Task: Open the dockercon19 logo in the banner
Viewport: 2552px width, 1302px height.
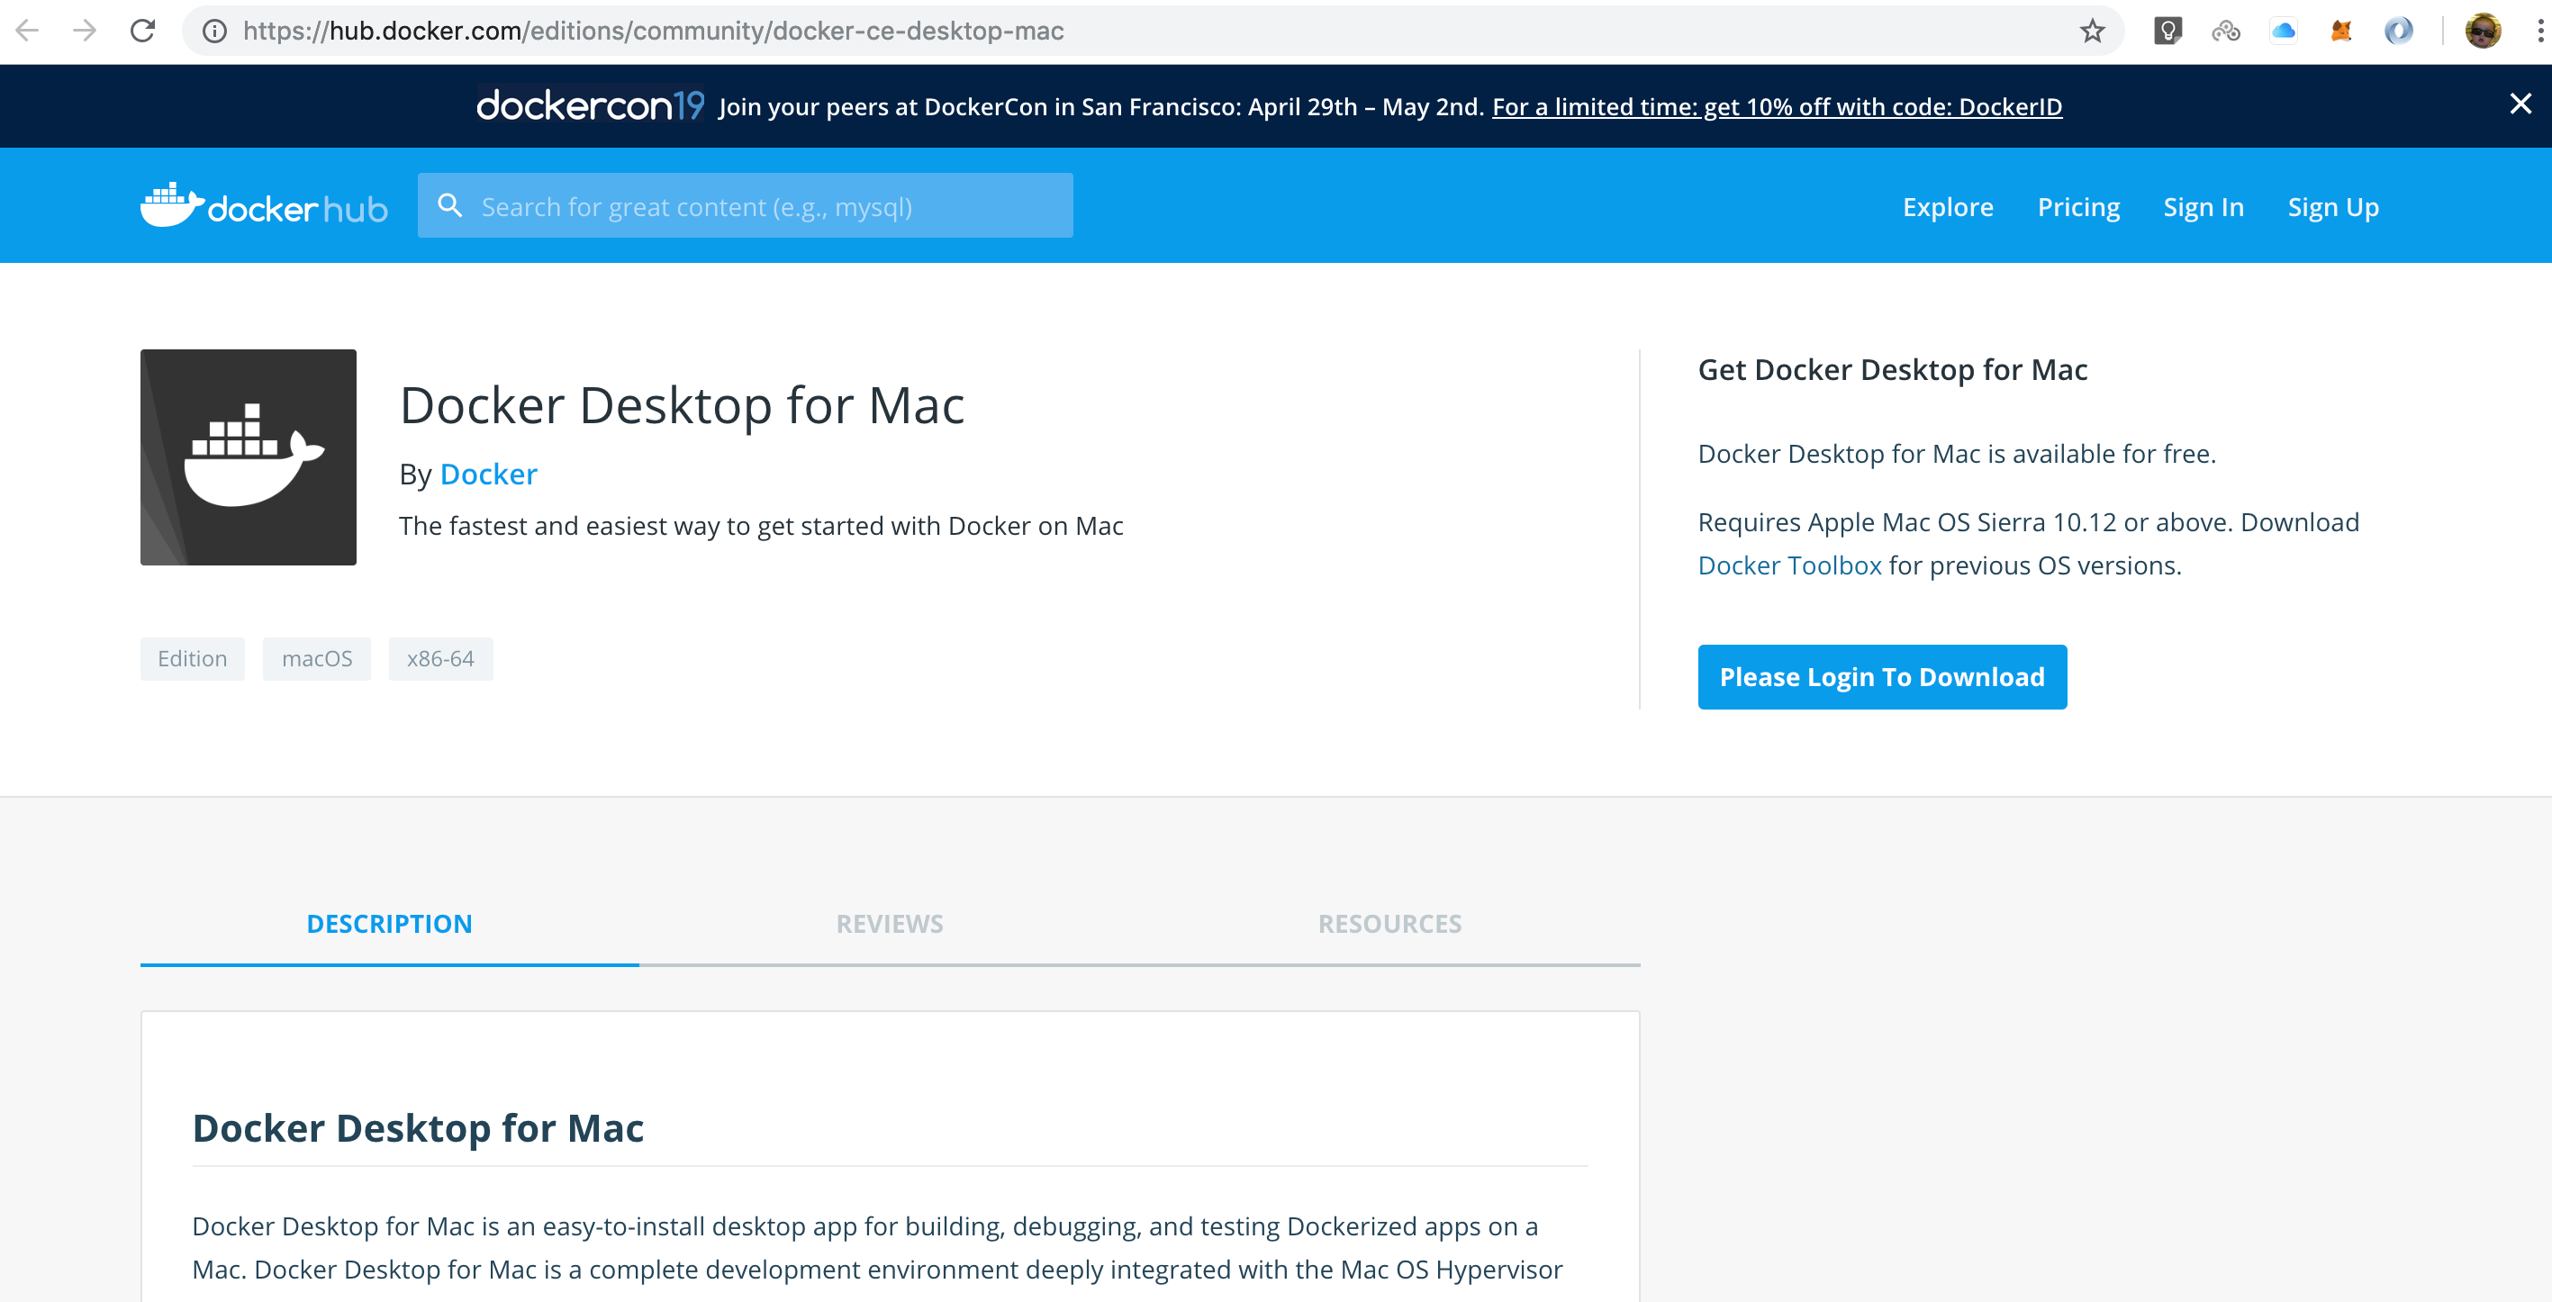Action: [591, 105]
